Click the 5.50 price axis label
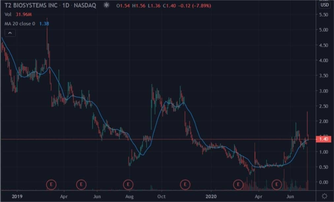Image resolution: width=334 pixels, height=202 pixels. [323, 15]
